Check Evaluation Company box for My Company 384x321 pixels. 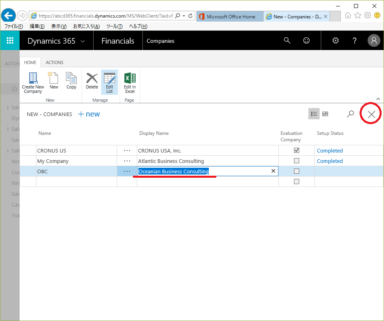[x=296, y=161]
